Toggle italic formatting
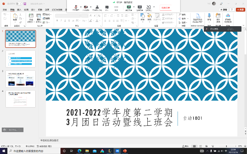The width and height of the screenshot is (247, 154). click(61, 20)
